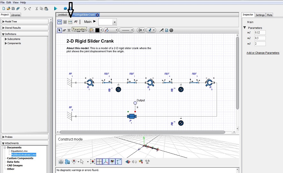Click the fit-to-view icon in 3-D toolbar

point(93,162)
